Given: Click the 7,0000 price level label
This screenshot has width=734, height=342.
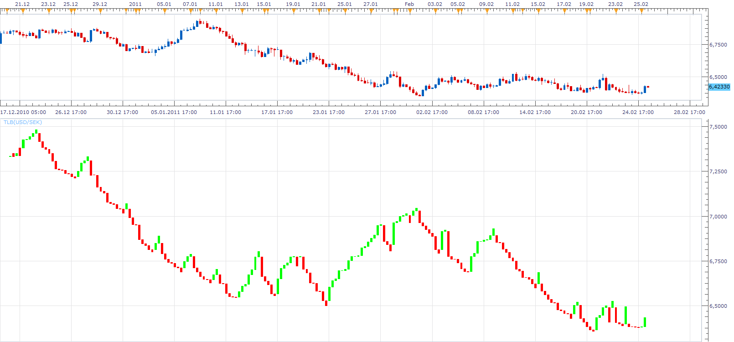Looking at the screenshot, I should click(x=718, y=217).
